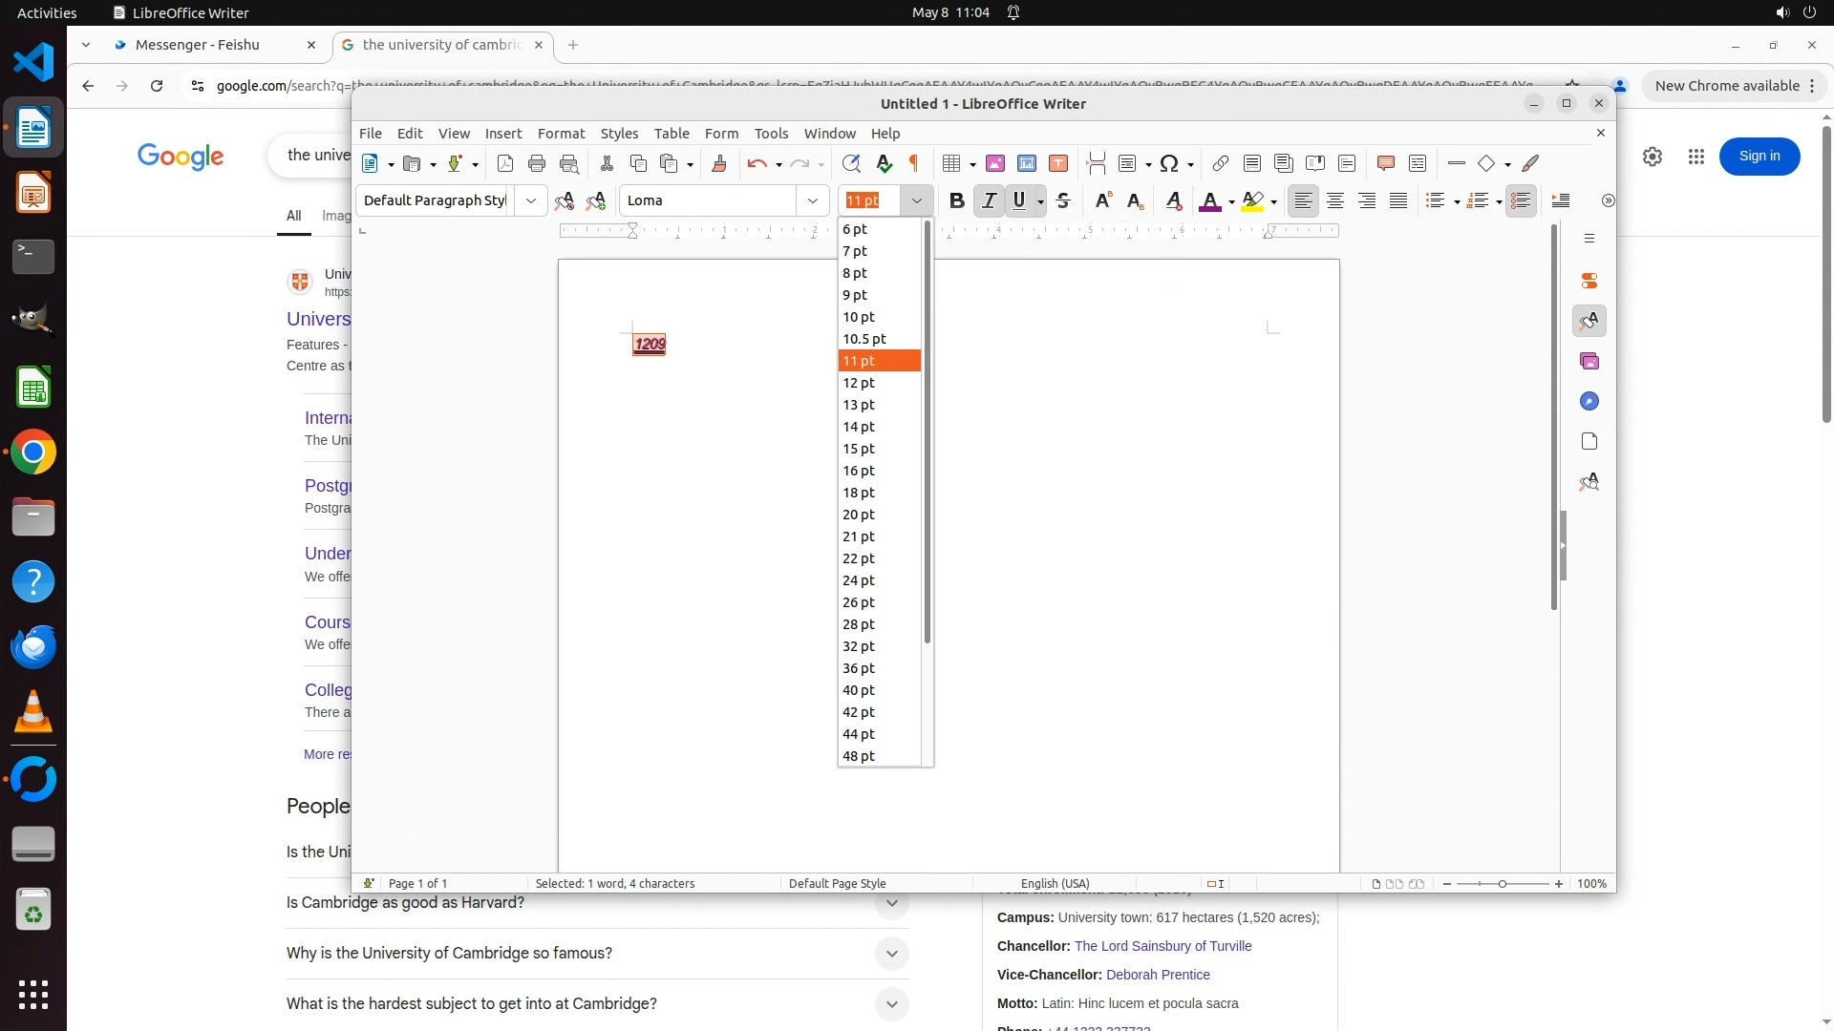1834x1031 pixels.
Task: Toggle Italic formatting
Action: click(989, 200)
